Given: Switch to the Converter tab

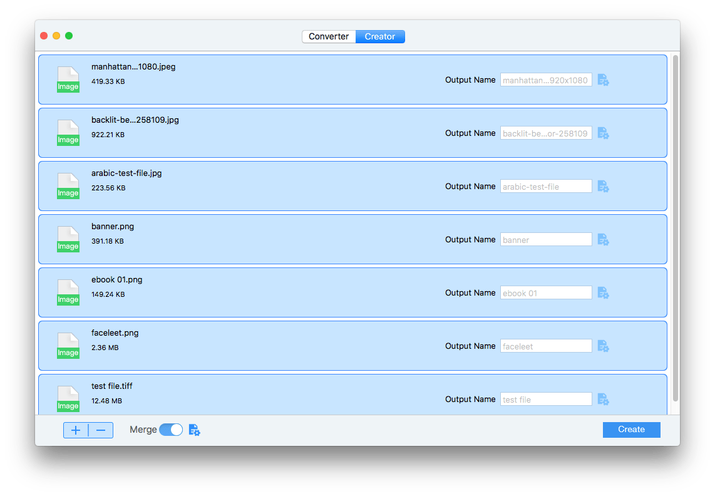Looking at the screenshot, I should (x=328, y=36).
